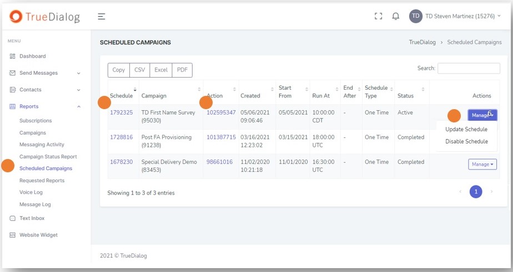This screenshot has width=513, height=272.
Task: Click Manage button for schedule 1792325
Action: tap(482, 115)
